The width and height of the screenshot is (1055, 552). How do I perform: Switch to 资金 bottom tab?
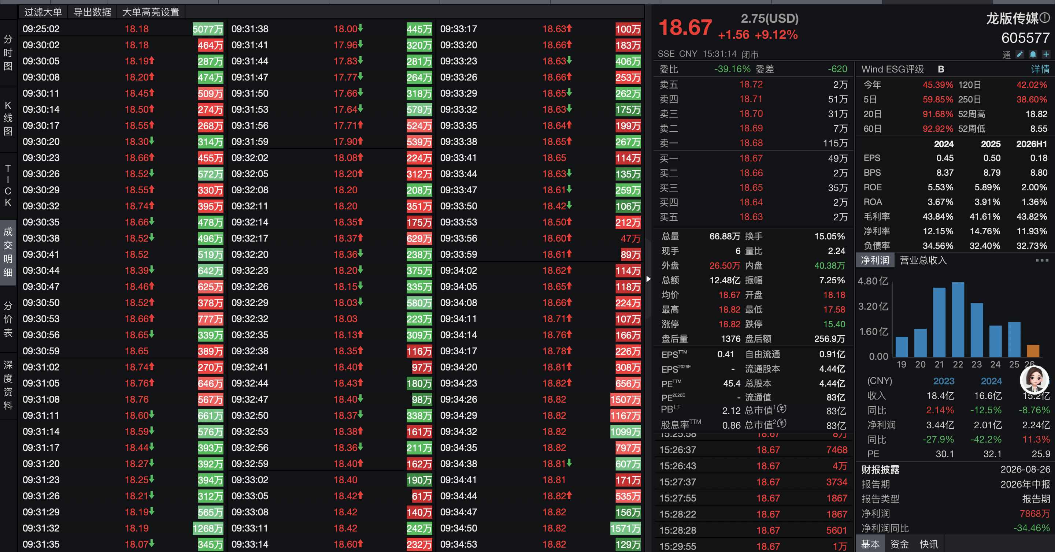(899, 544)
